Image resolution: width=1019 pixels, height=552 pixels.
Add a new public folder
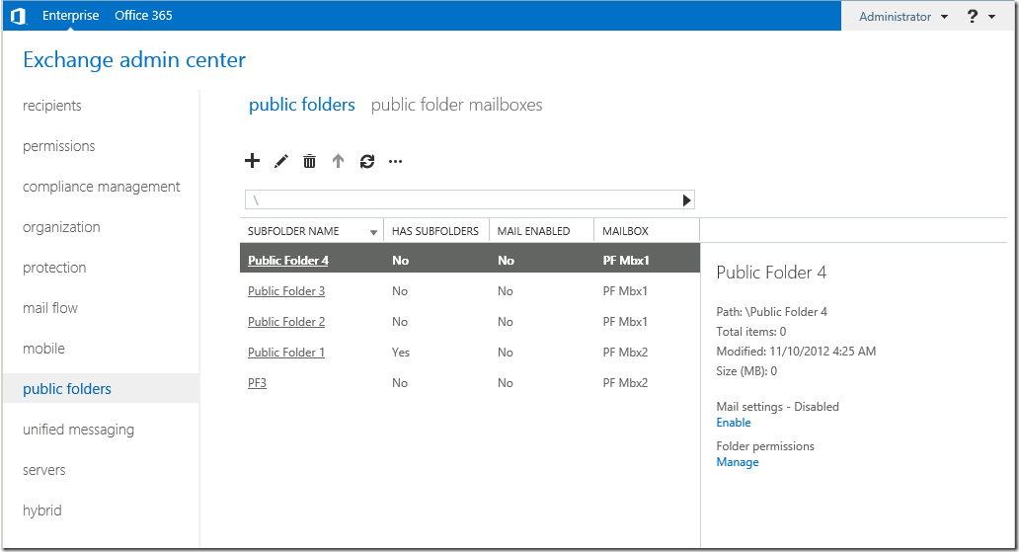252,161
